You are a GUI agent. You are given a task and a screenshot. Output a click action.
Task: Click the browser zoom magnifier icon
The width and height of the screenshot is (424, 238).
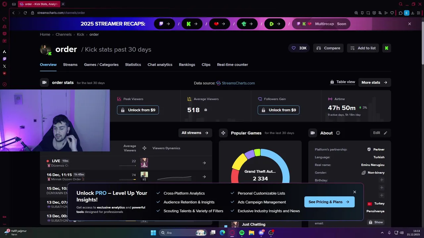point(356,13)
